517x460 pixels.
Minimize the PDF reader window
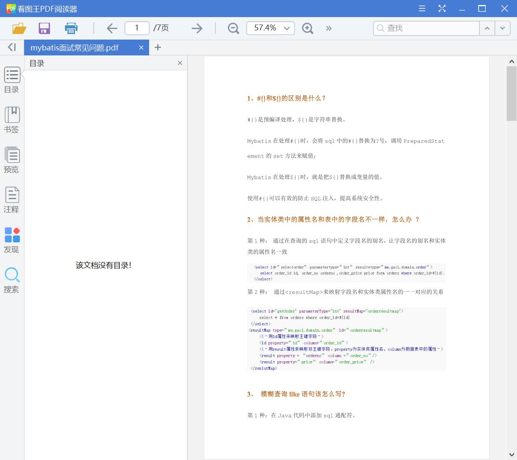tap(462, 9)
